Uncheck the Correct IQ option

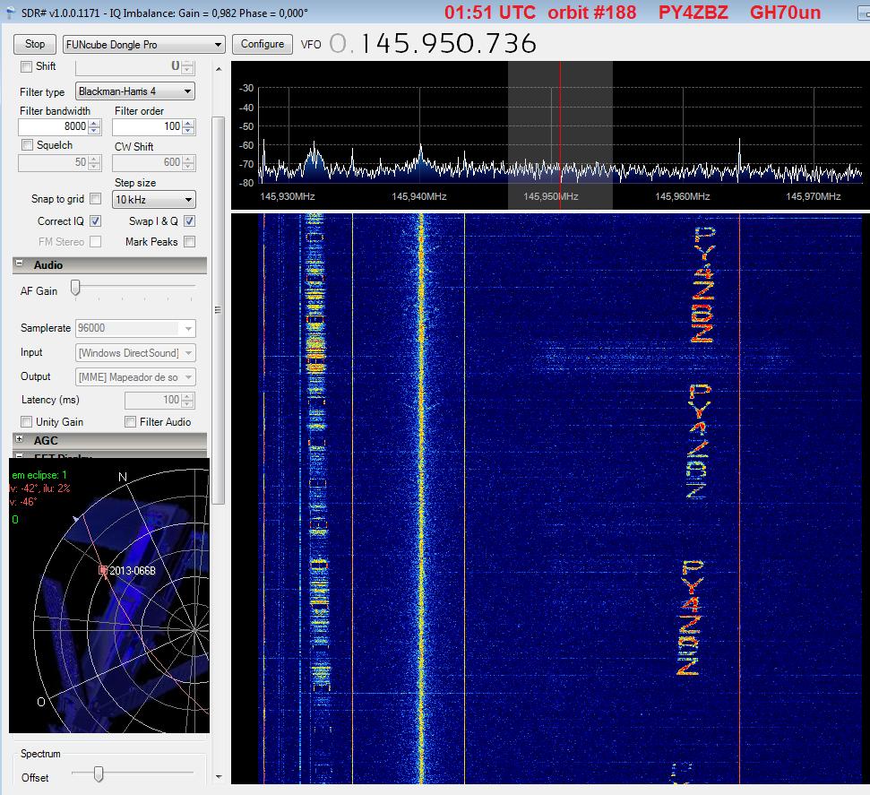96,221
